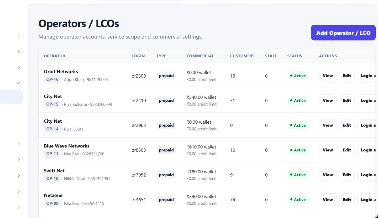Click the CUSTOMERS column header
378x218 pixels.
click(242, 56)
